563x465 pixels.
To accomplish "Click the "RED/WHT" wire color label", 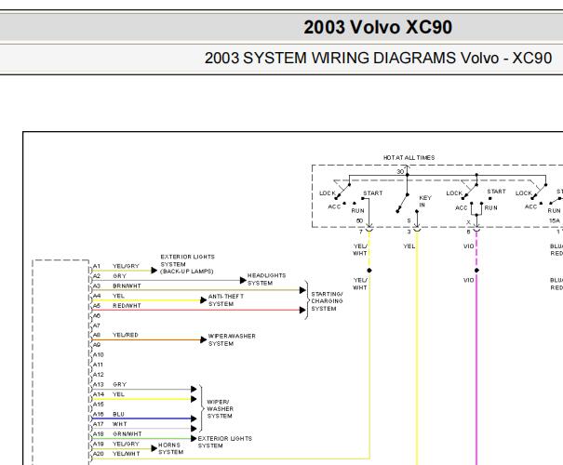I will 127,306.
